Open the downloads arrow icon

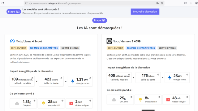191,3
